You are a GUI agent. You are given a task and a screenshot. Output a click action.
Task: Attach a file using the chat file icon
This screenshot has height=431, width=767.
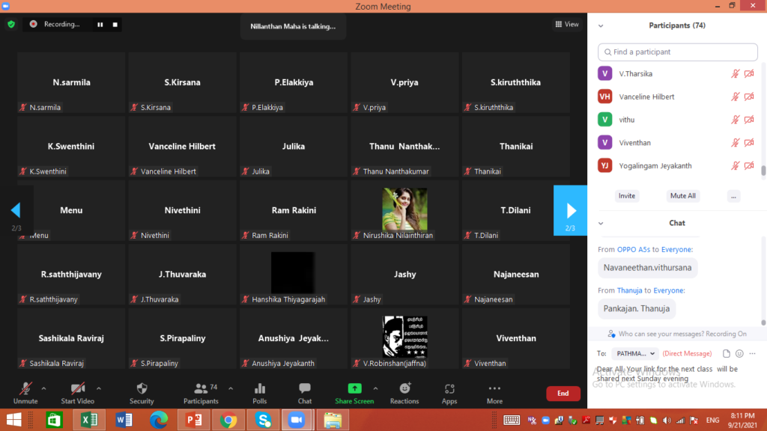coord(727,353)
